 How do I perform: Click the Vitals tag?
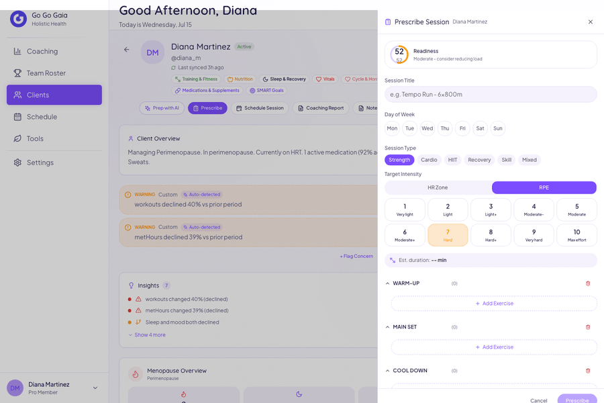click(325, 79)
